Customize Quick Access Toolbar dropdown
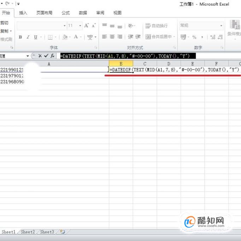Screen dimensions: 241x241 click(x=18, y=4)
